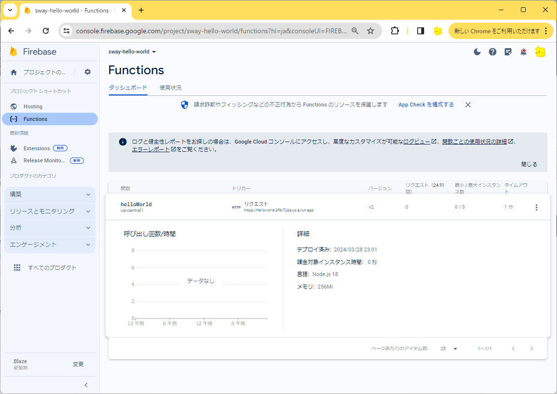Open the items per page dropdown

449,349
